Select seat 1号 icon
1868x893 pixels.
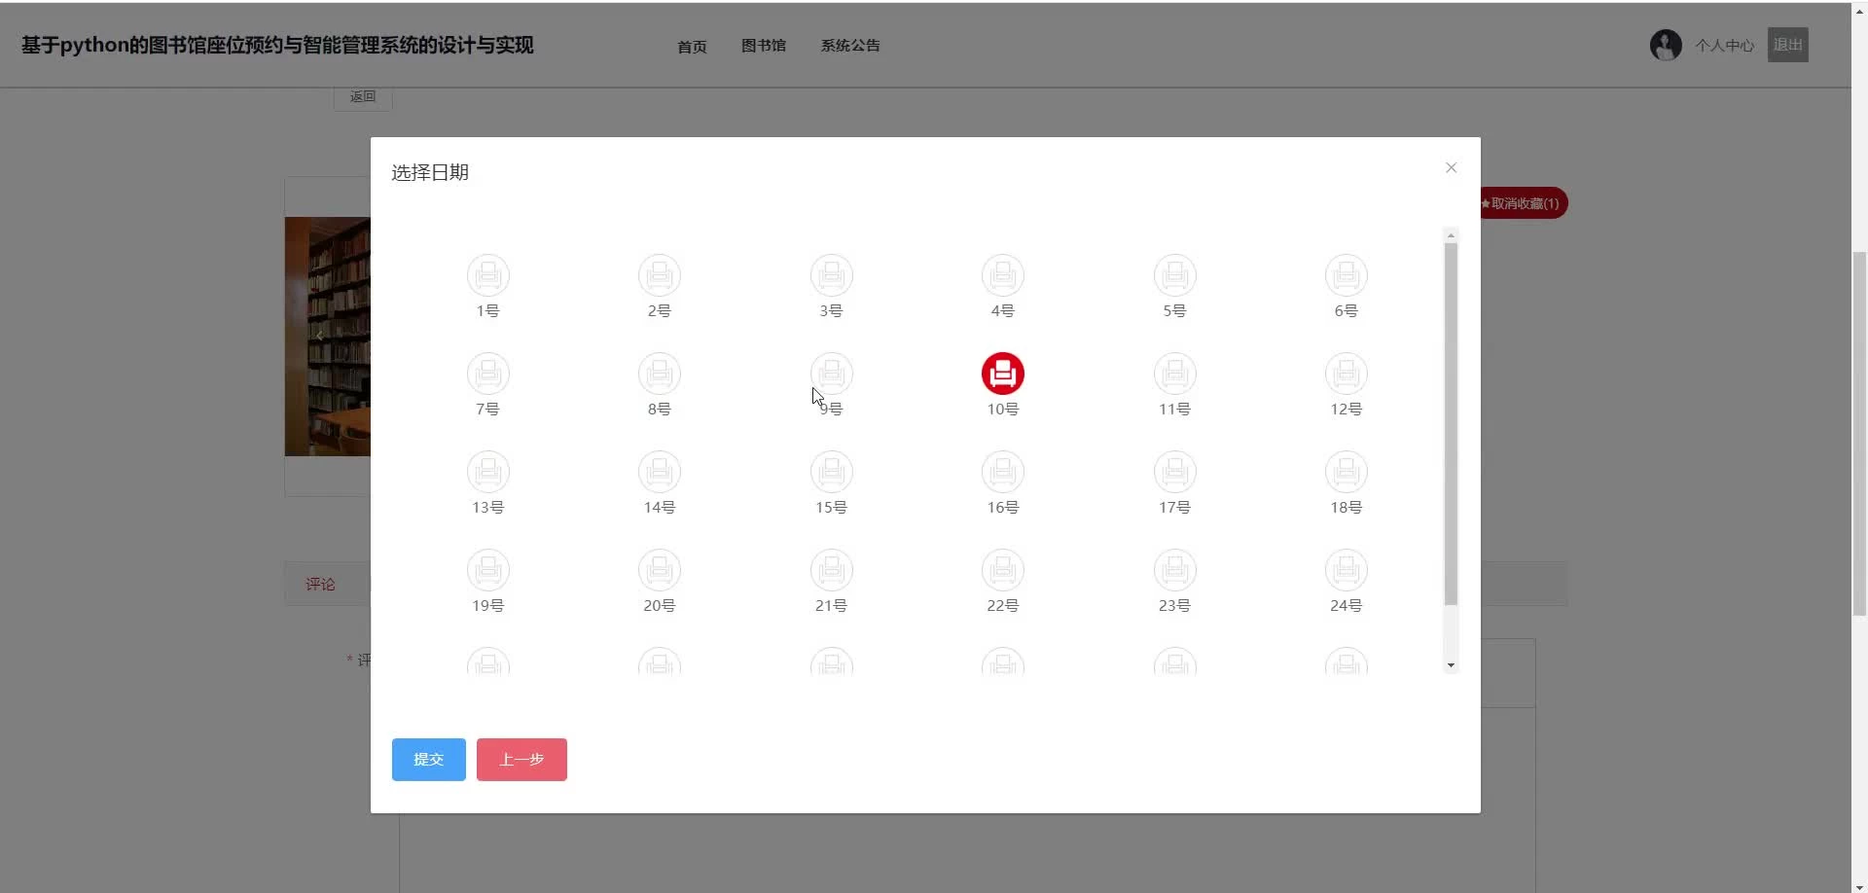tap(488, 275)
